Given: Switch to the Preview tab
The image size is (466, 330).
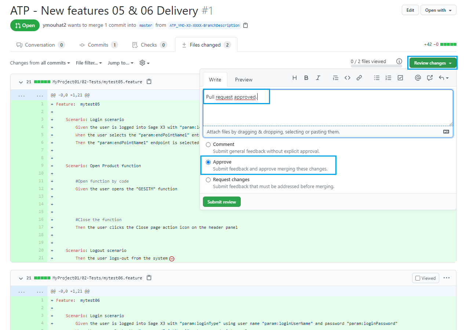Looking at the screenshot, I should point(244,80).
